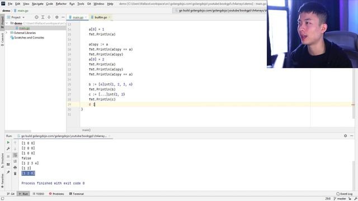This screenshot has width=358, height=201.
Task: Open the File menu
Action: click(10, 4)
